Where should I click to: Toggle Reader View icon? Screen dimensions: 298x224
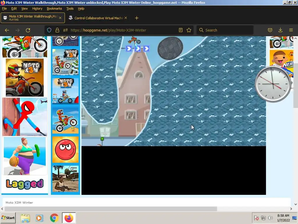tap(180, 30)
